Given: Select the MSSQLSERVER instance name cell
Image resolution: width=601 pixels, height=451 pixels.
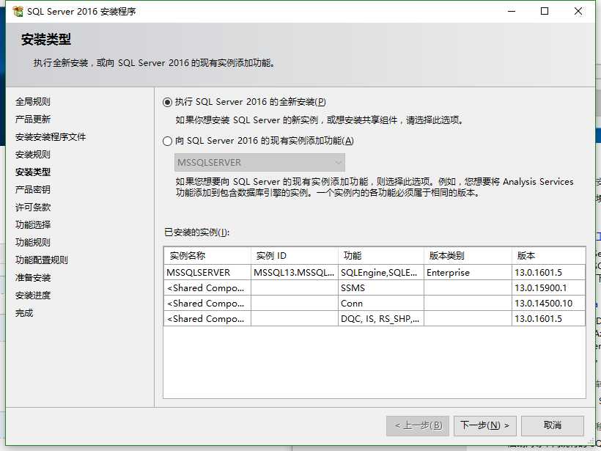Looking at the screenshot, I should (207, 273).
